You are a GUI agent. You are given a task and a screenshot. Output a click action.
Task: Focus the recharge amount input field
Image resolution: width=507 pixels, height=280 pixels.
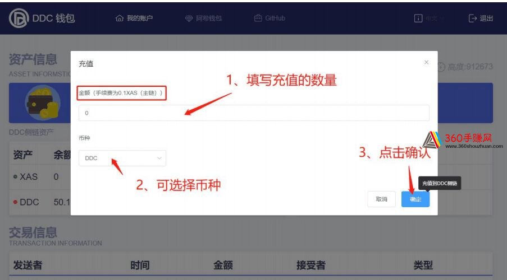(254, 113)
